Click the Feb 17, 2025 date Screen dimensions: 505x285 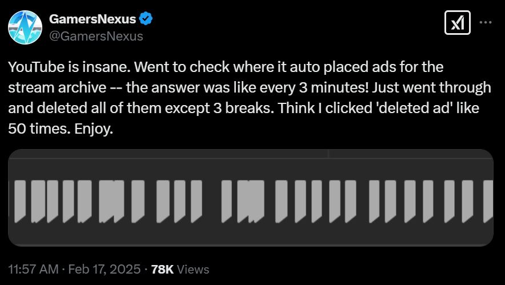point(105,269)
